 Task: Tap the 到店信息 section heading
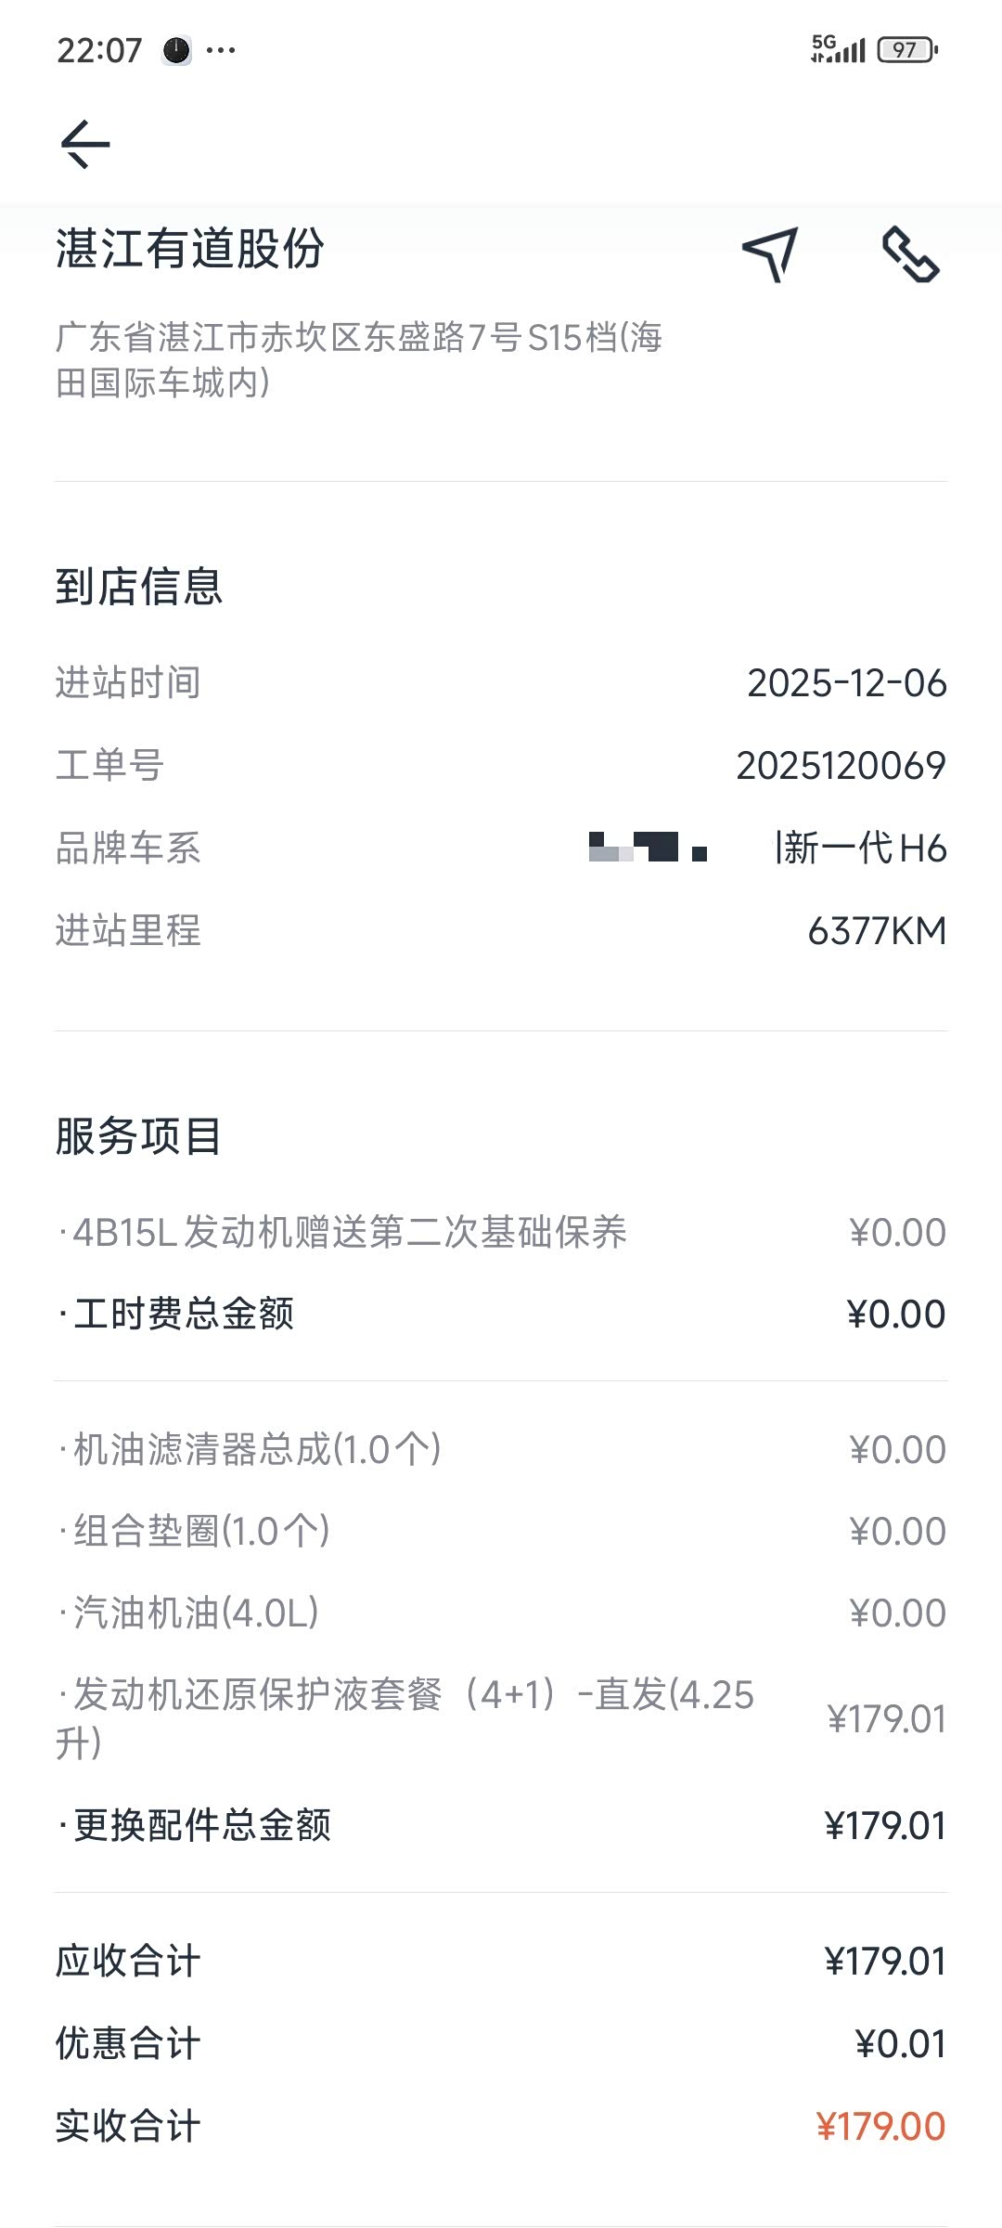coord(139,587)
